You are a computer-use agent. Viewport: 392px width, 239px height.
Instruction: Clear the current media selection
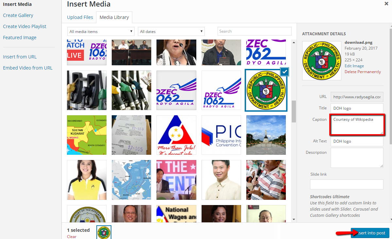[x=72, y=236]
